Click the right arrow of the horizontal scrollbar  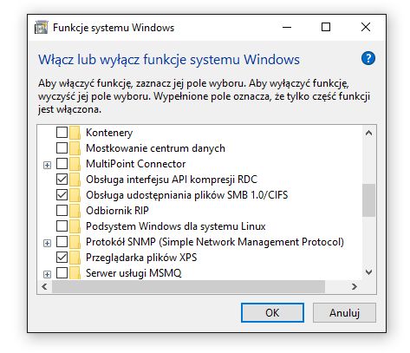(355, 286)
